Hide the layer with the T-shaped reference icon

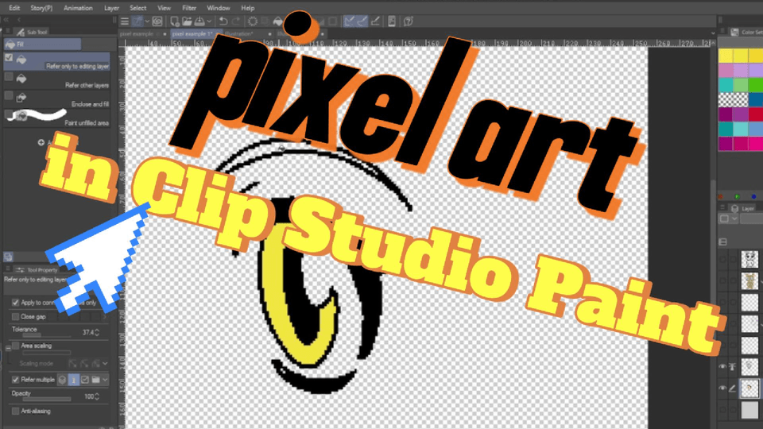[x=722, y=367]
